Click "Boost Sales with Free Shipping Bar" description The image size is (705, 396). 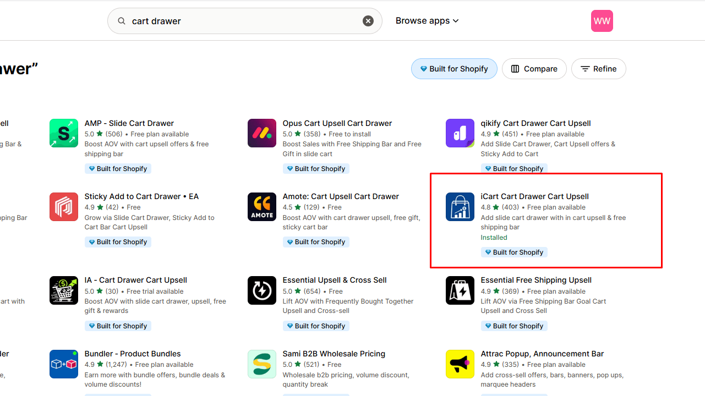click(x=352, y=149)
